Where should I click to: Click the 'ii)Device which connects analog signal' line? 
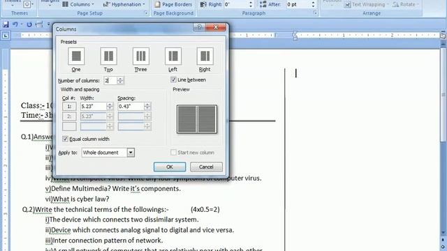tap(140, 230)
